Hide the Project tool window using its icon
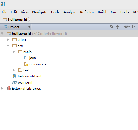Screen dimensions: 138x130 pyautogui.click(x=134, y=27)
